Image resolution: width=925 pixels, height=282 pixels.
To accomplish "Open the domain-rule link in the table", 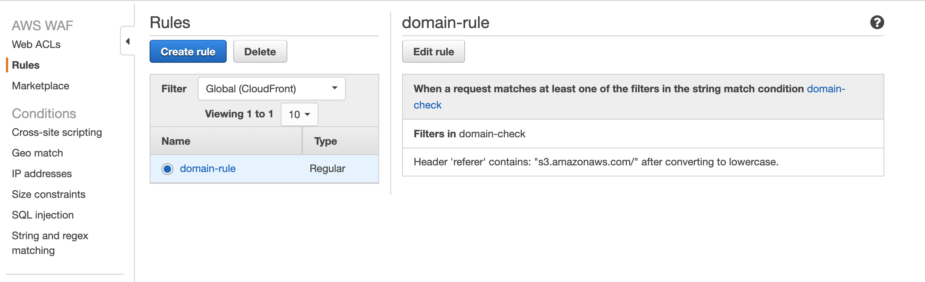I will tap(208, 169).
